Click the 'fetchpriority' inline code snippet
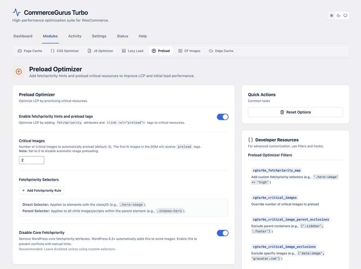 pos(69,123)
